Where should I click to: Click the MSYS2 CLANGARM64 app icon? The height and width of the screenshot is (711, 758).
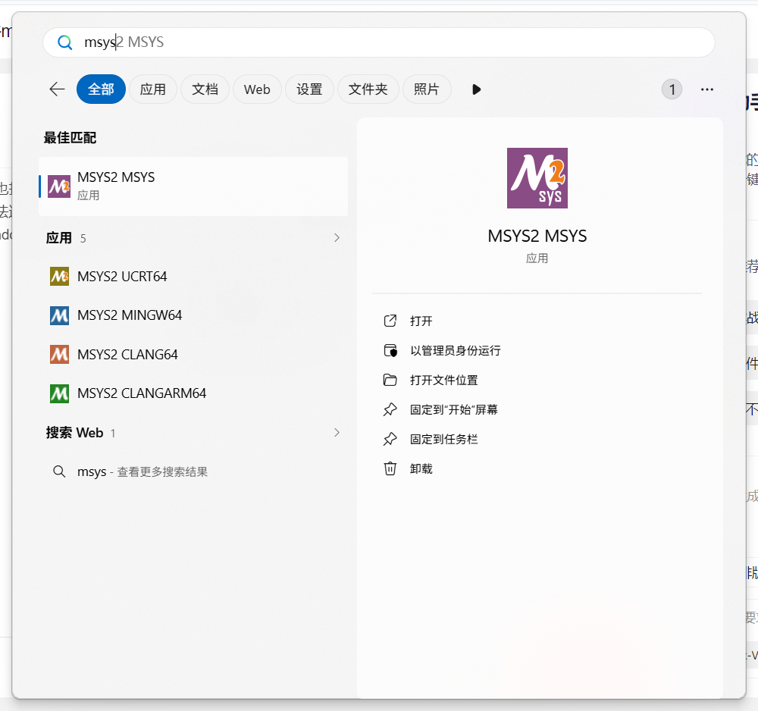[x=59, y=393]
